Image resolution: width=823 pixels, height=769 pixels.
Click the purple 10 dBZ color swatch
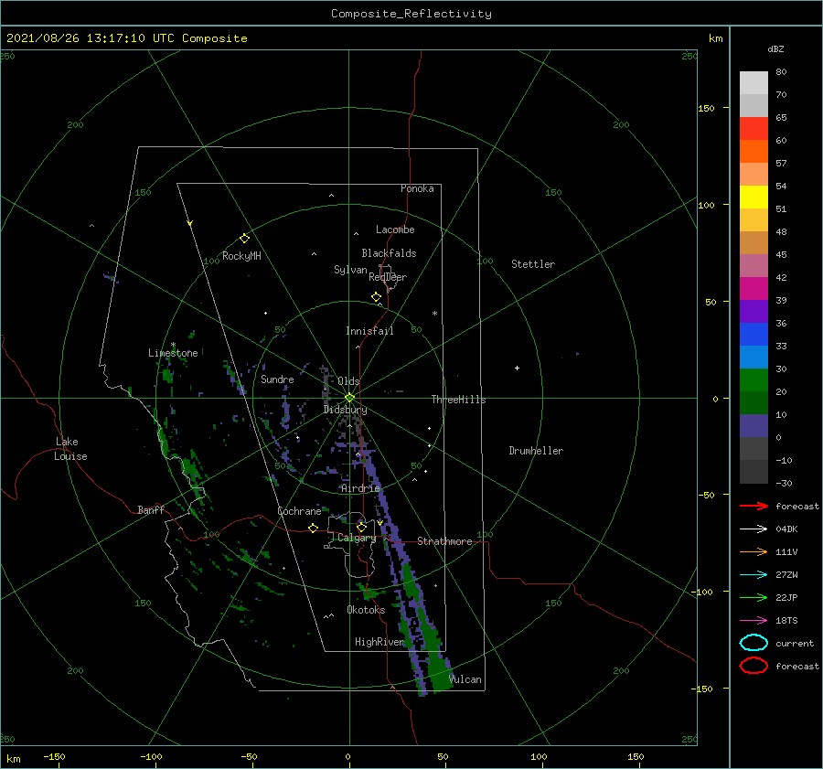[x=754, y=425]
